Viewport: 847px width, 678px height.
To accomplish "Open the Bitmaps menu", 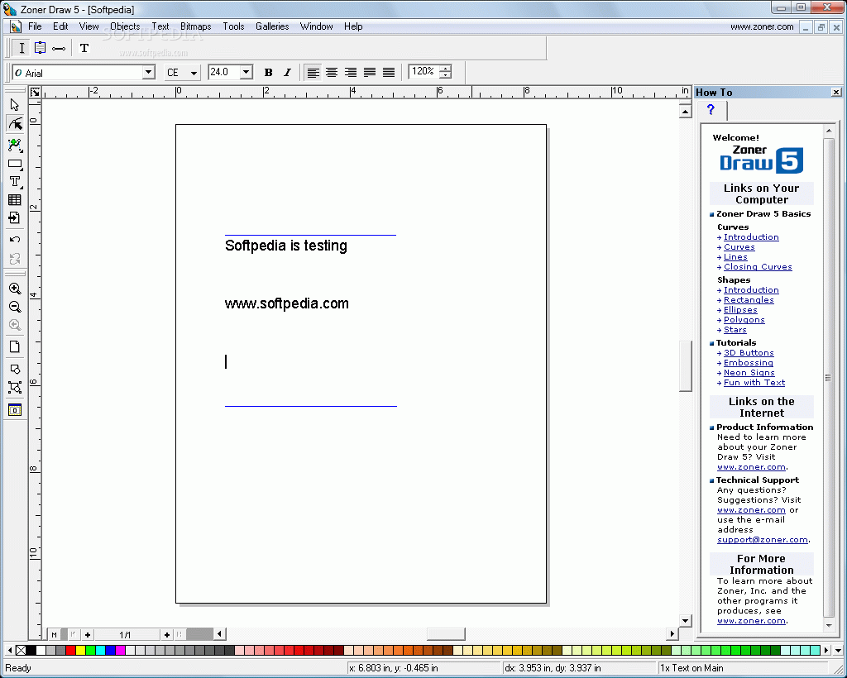I will coord(195,26).
